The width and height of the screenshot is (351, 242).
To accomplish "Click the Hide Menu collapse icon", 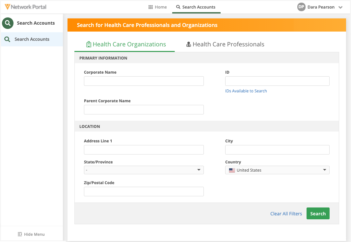I will coord(20,234).
